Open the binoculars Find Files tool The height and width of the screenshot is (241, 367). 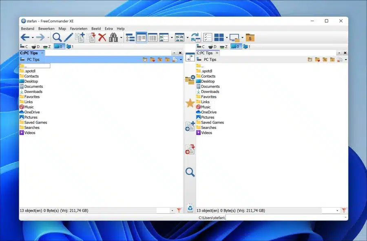pyautogui.click(x=113, y=38)
